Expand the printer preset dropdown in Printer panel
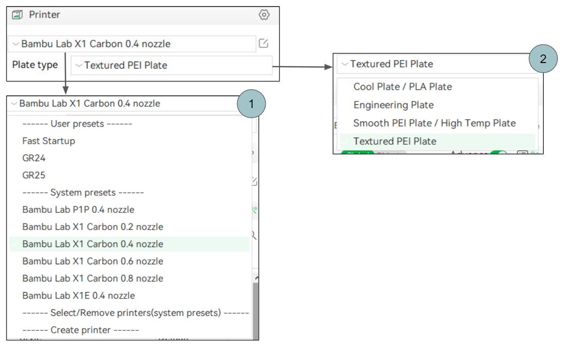The height and width of the screenshot is (344, 571). pyautogui.click(x=131, y=44)
